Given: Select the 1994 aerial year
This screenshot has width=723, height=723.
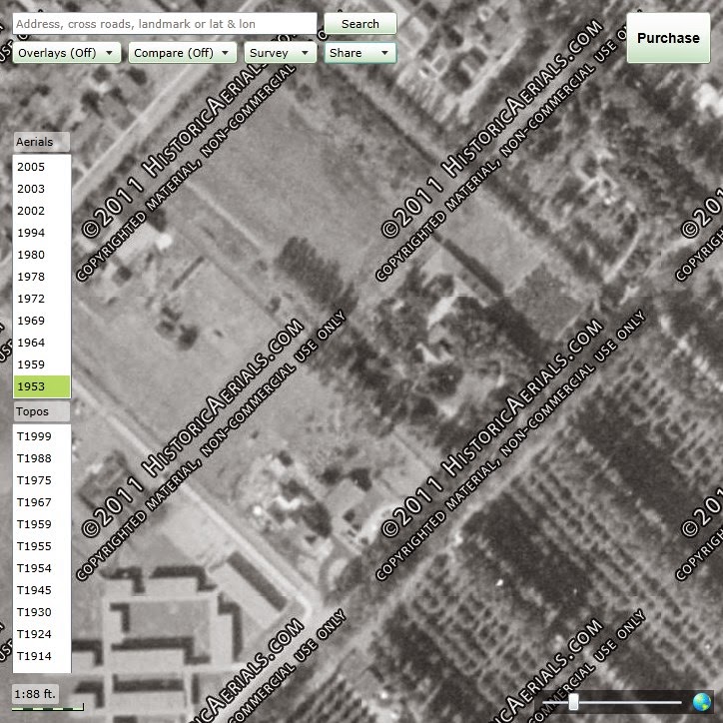Looking at the screenshot, I should click(x=42, y=233).
